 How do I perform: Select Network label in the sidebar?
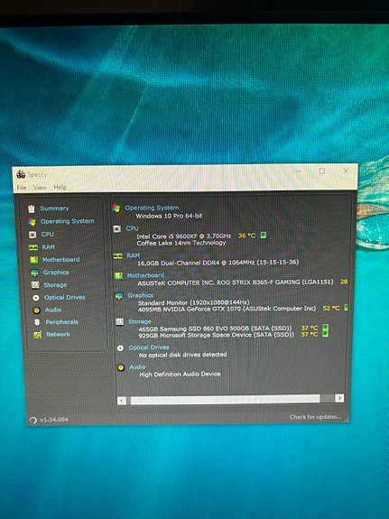click(59, 334)
